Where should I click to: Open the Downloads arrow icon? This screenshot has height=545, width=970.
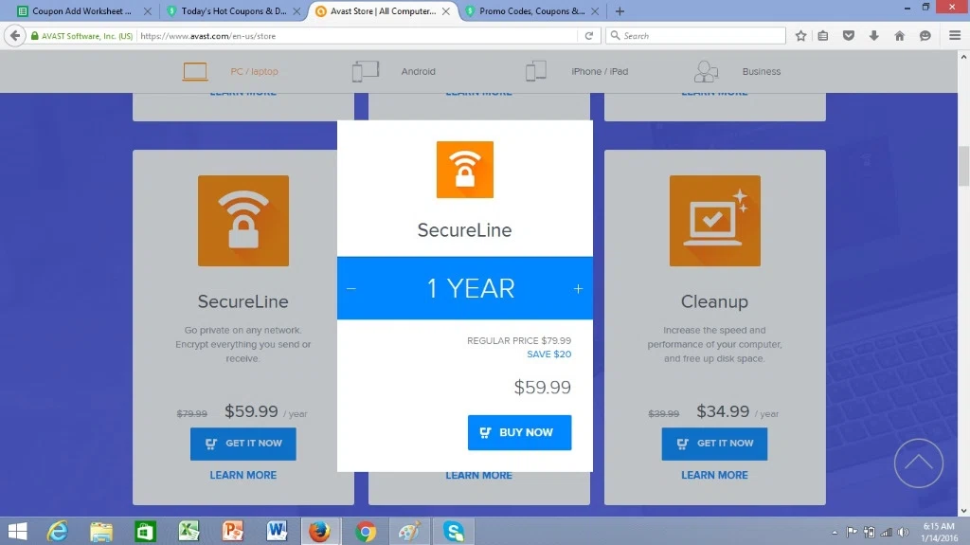[874, 36]
